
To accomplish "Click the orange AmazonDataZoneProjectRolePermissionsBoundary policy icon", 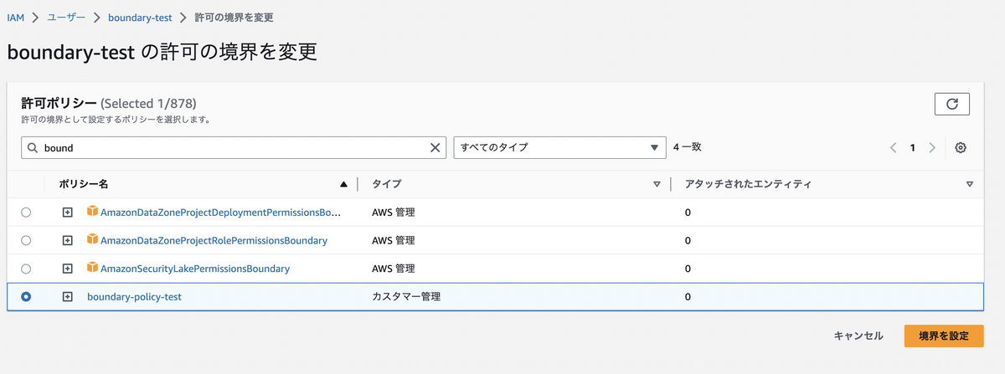I will point(92,239).
